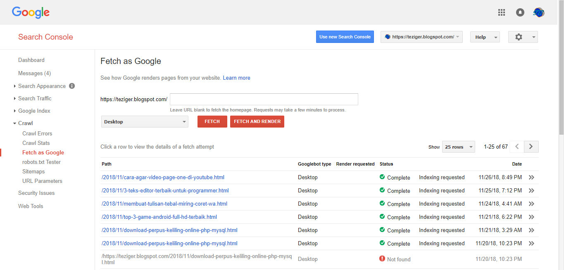Open details arrow for cara-agar-video-page-one row

tap(531, 178)
